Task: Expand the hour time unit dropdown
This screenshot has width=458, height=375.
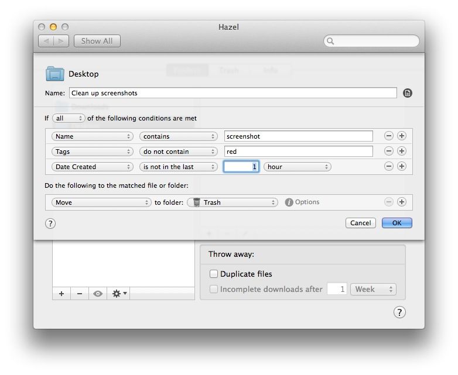Action: (297, 167)
